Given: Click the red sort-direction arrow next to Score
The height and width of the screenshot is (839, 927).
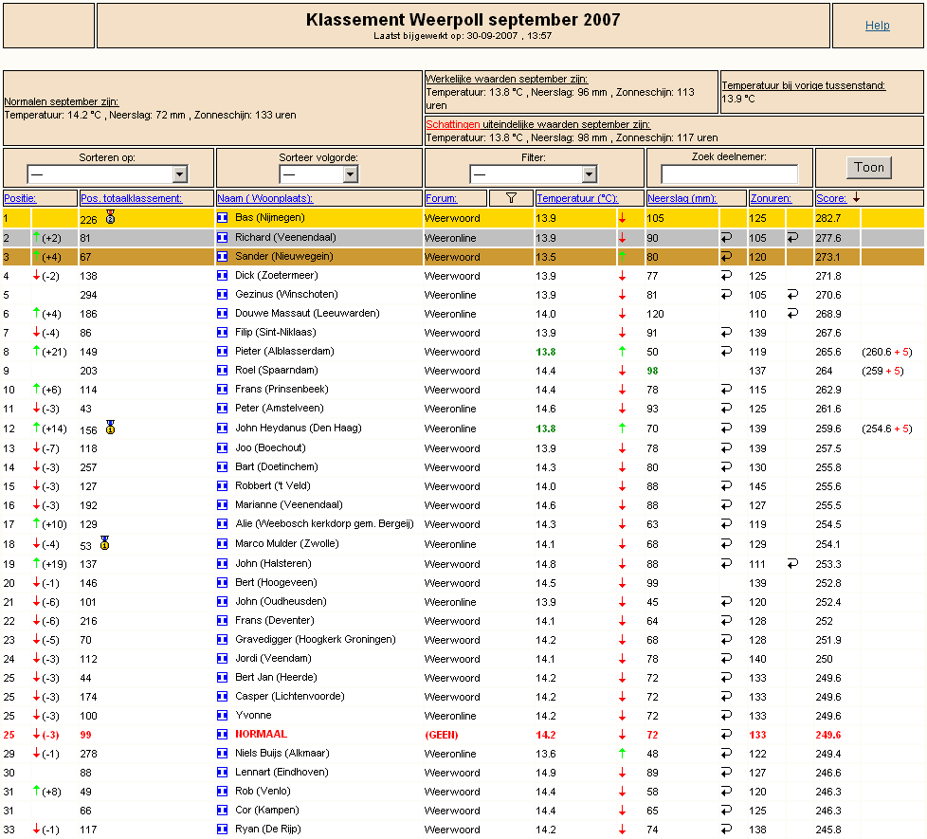Looking at the screenshot, I should coord(856,198).
